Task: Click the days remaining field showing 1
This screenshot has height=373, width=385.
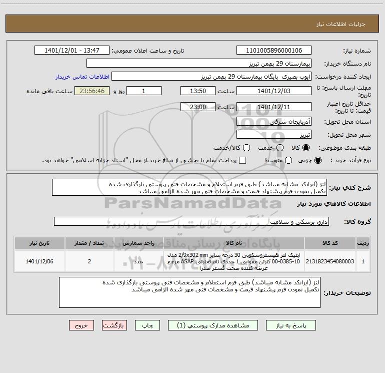Action: 144,91
